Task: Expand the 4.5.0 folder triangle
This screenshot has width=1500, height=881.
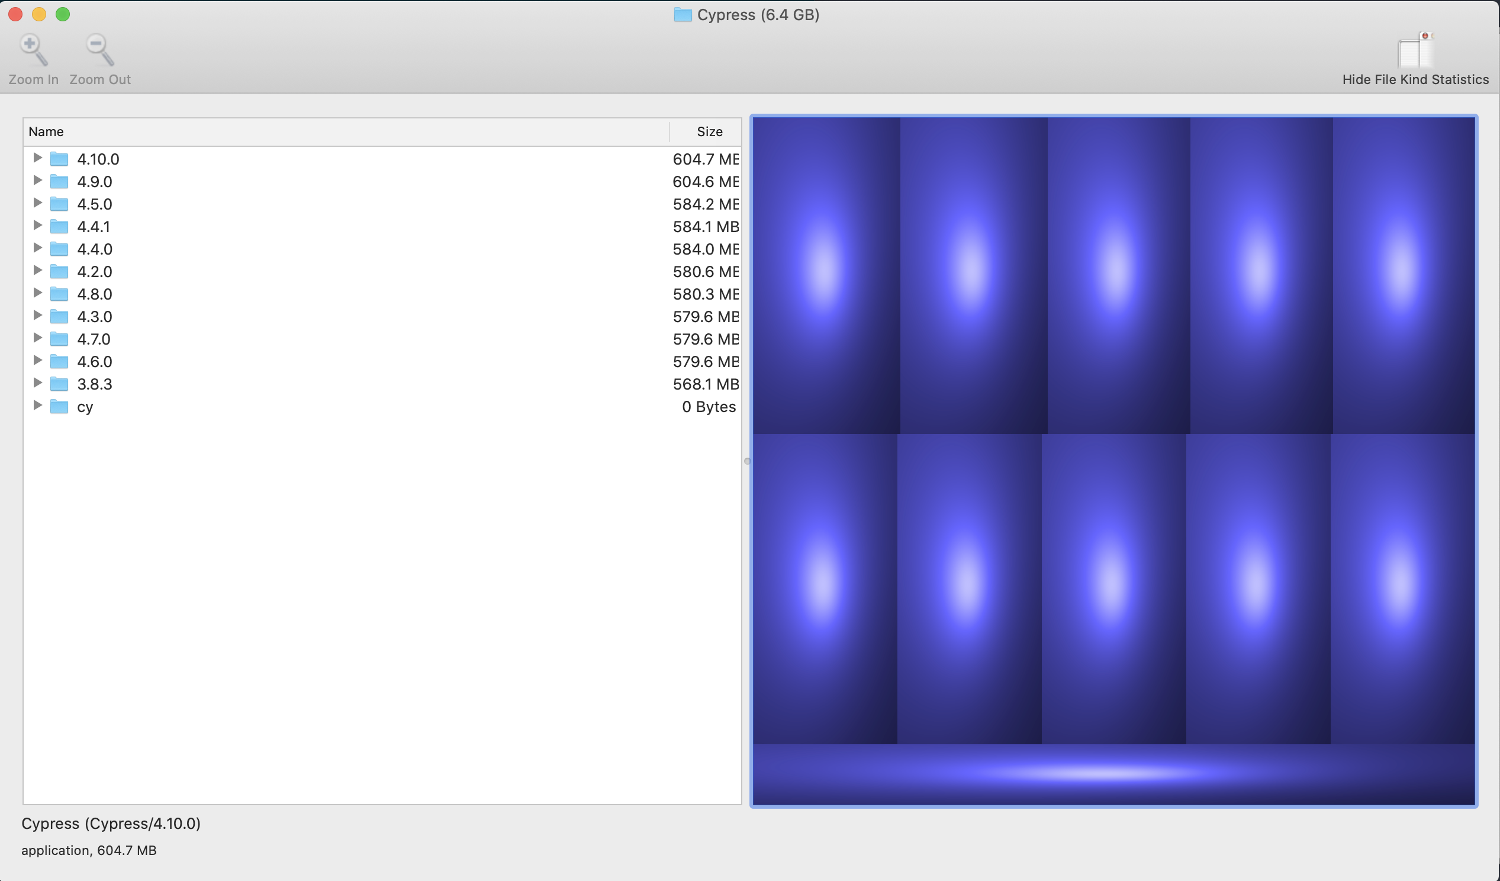Action: (x=37, y=203)
